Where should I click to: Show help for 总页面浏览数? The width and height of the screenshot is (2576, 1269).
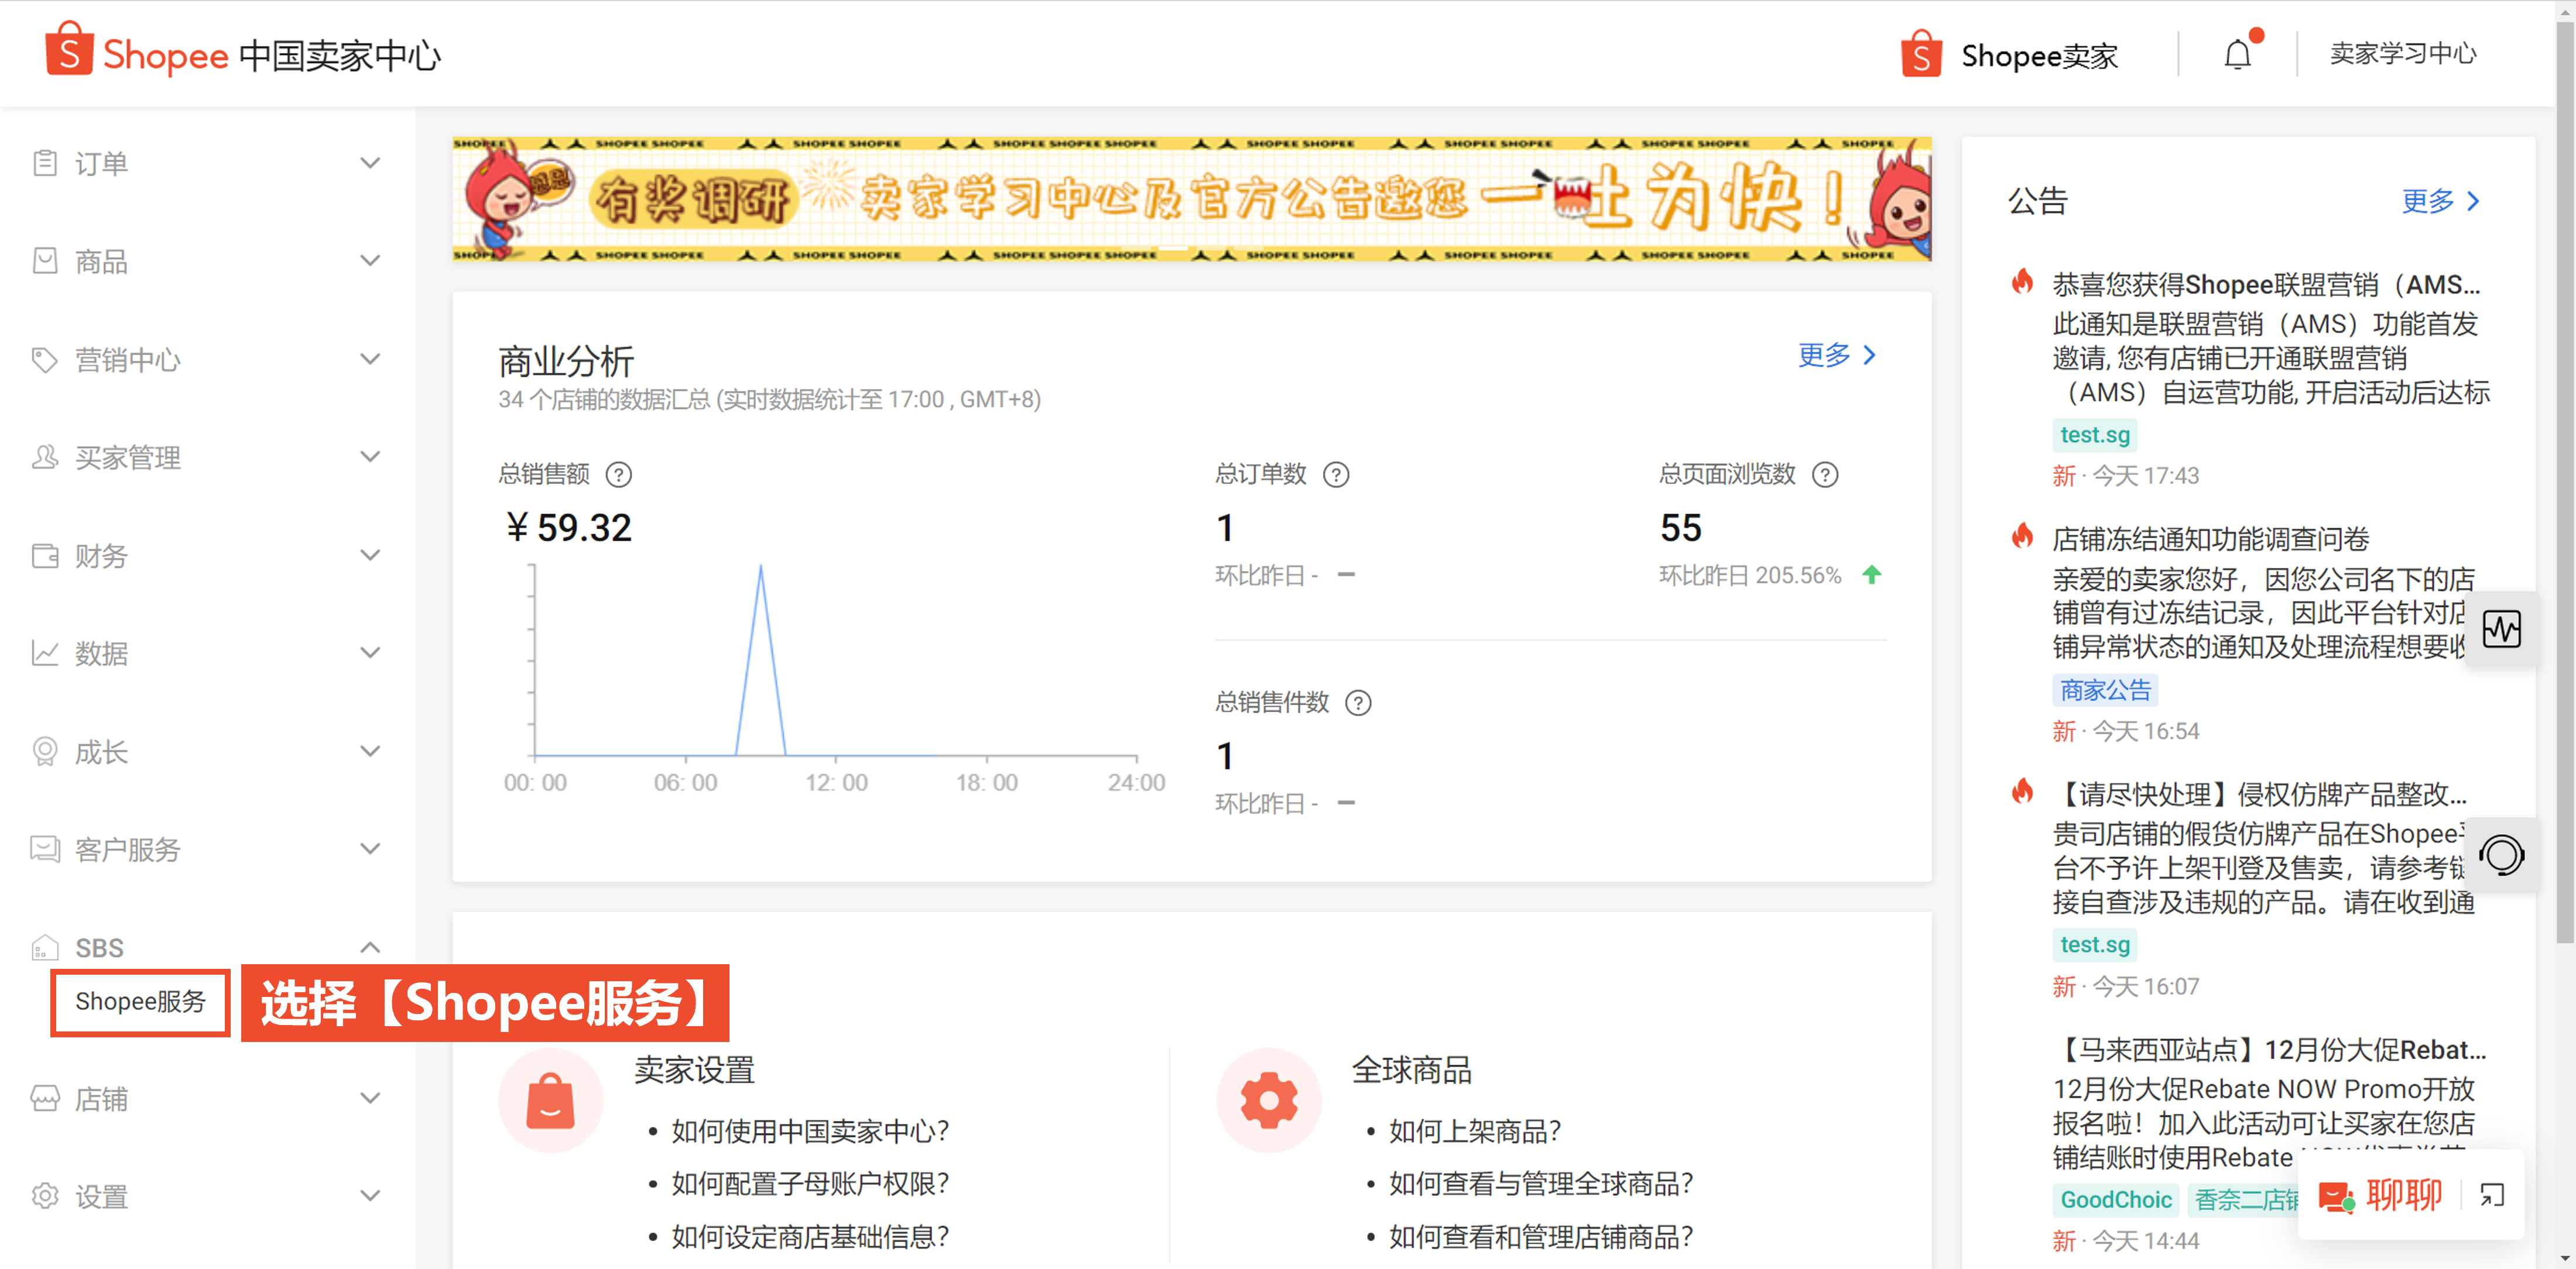click(1825, 474)
